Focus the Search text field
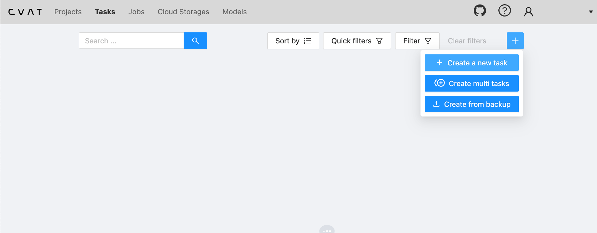The image size is (597, 233). 131,41
